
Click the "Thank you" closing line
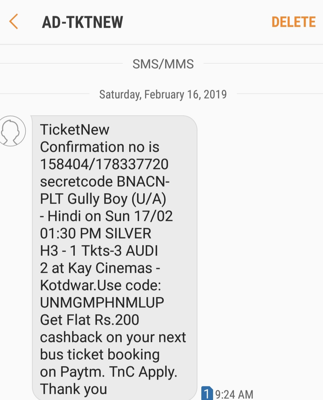click(73, 389)
